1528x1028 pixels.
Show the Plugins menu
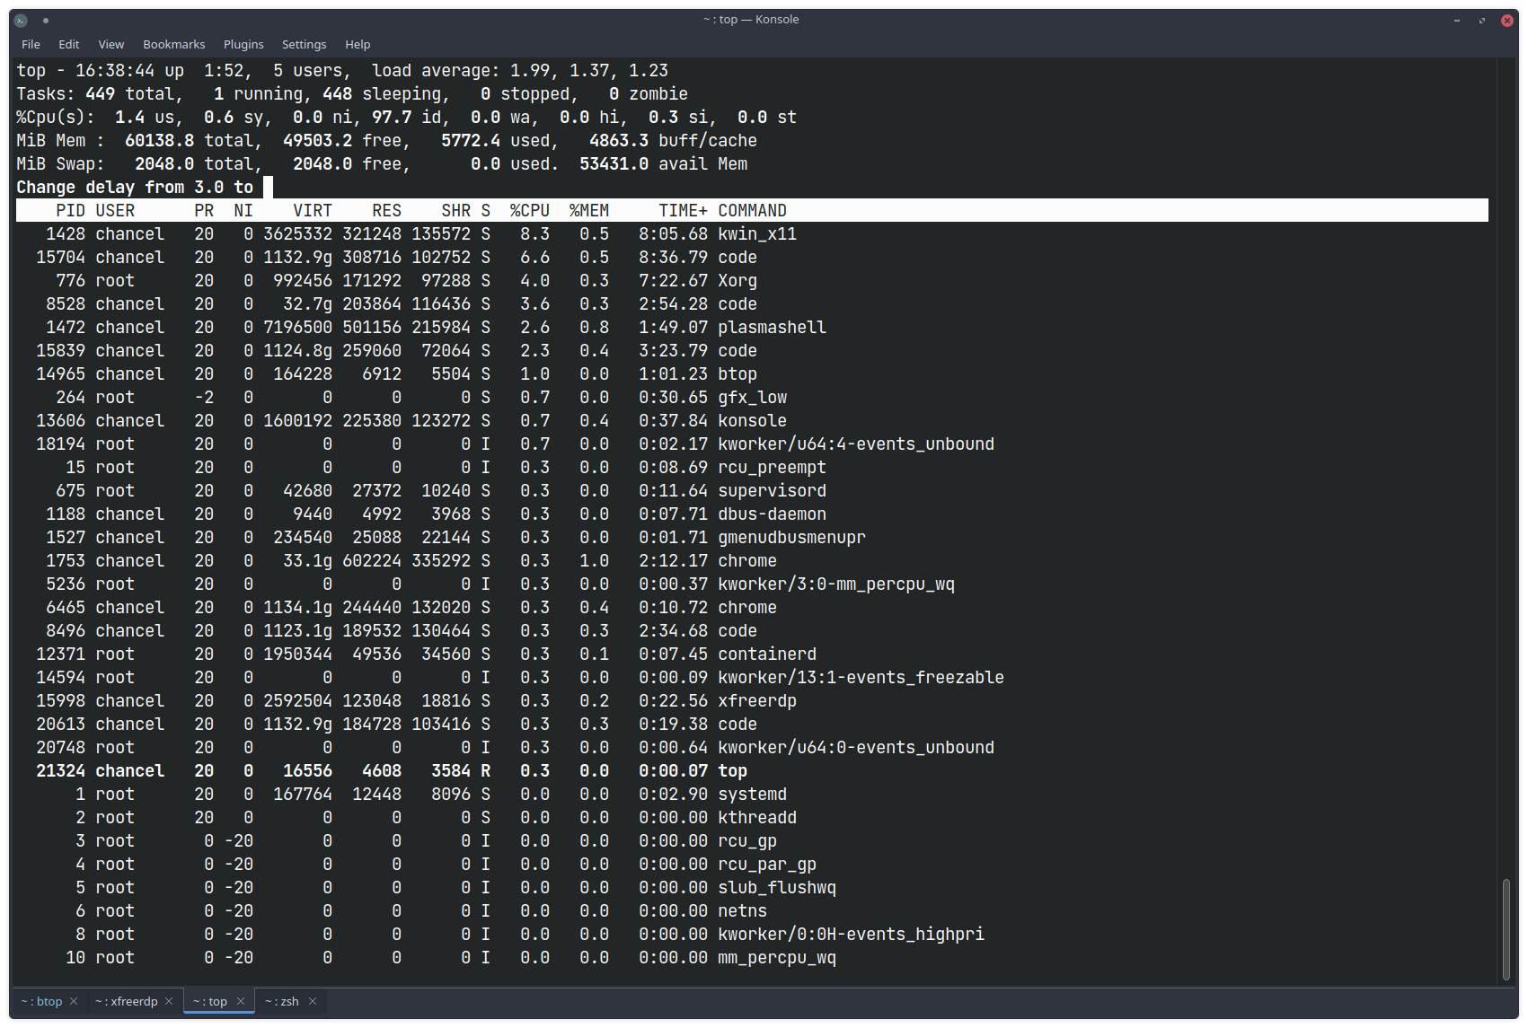[x=243, y=44]
